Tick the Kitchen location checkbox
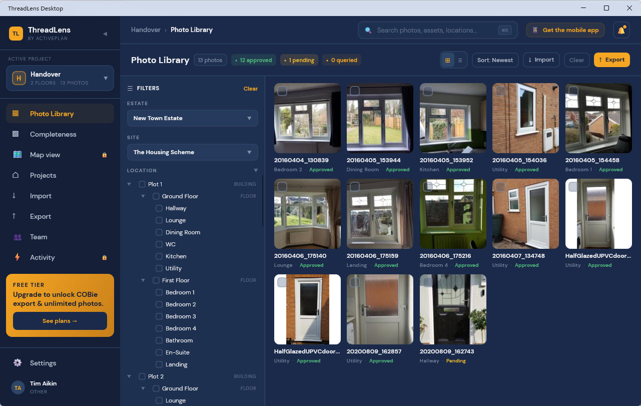 click(x=159, y=256)
